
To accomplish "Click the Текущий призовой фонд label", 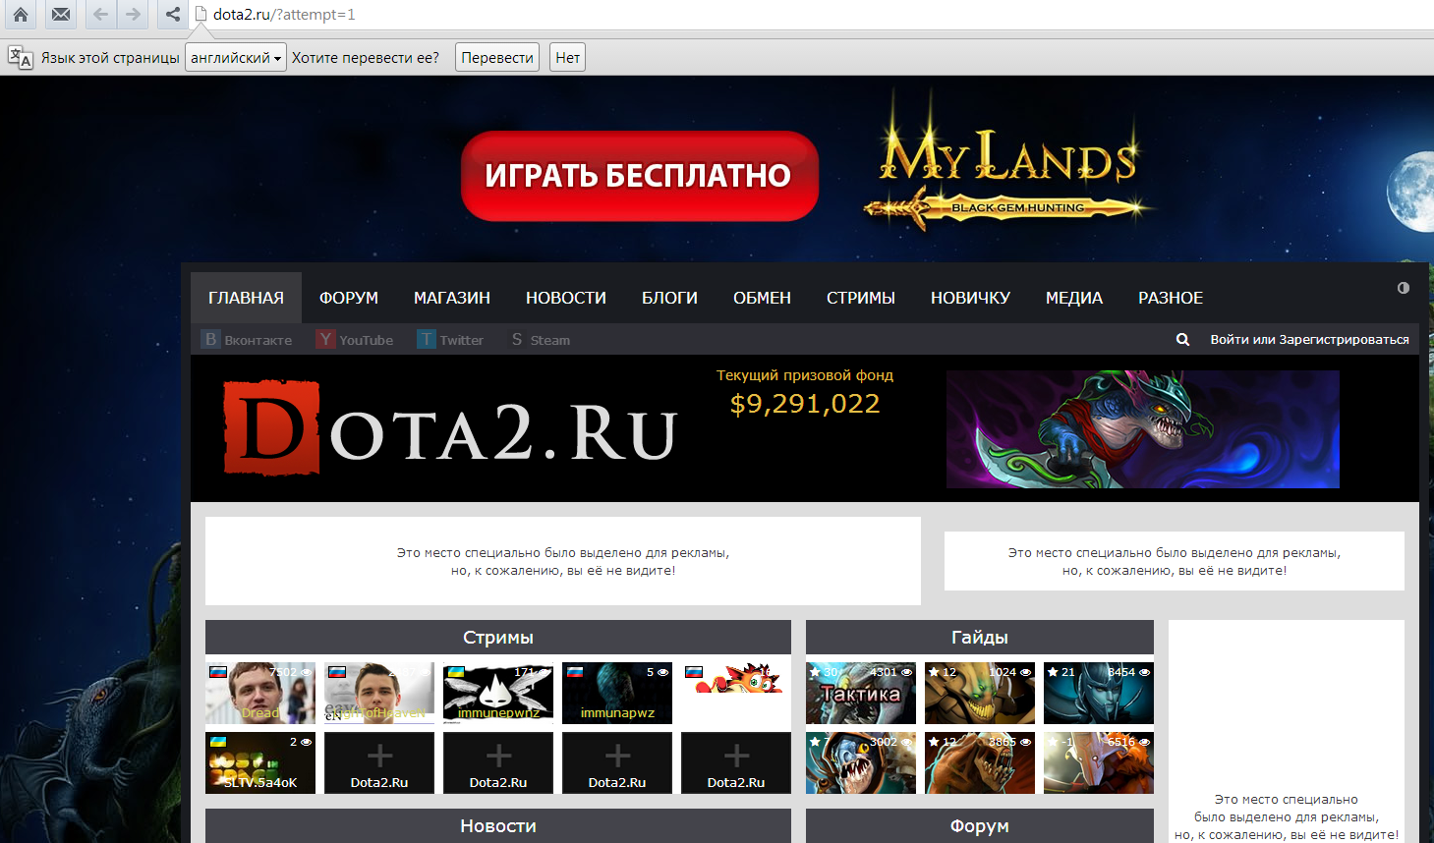I will click(x=805, y=375).
